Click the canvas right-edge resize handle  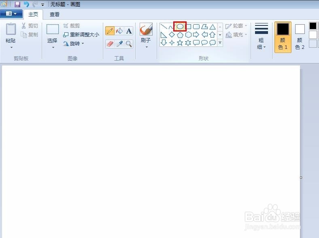301,177
